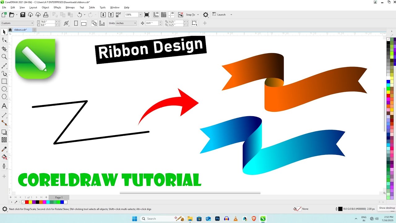Click the nudge distance 0.01 field

tap(152, 23)
